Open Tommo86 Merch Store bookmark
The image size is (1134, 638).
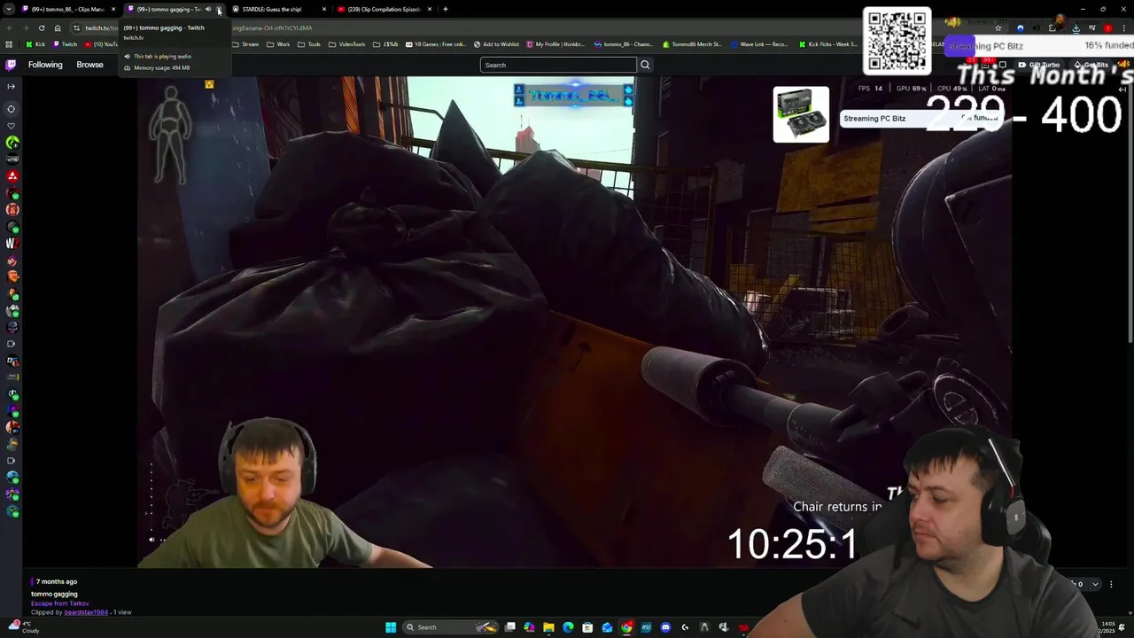click(x=693, y=44)
